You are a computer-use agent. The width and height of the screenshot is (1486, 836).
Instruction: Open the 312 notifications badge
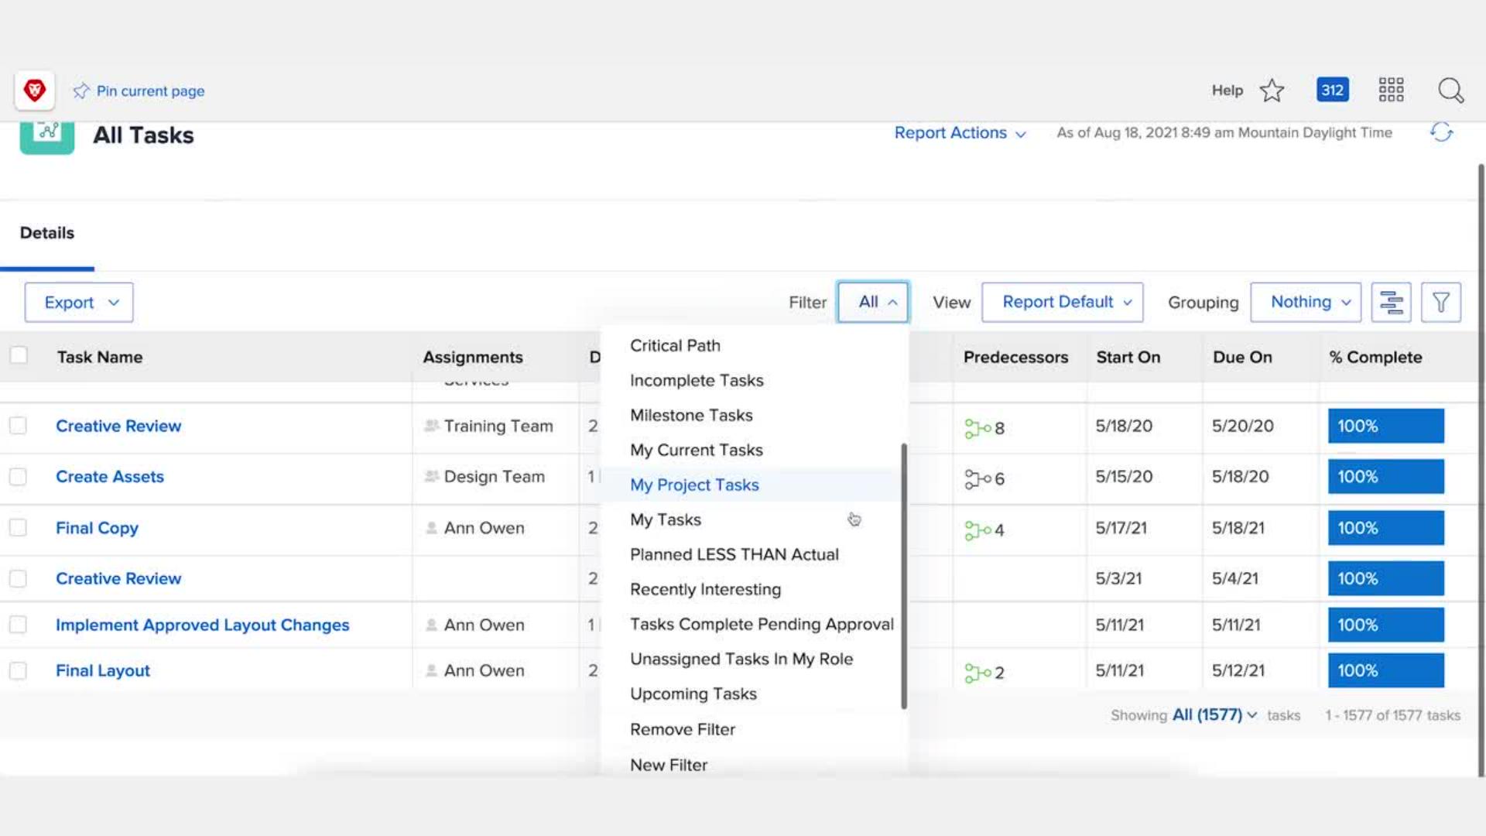click(x=1332, y=90)
